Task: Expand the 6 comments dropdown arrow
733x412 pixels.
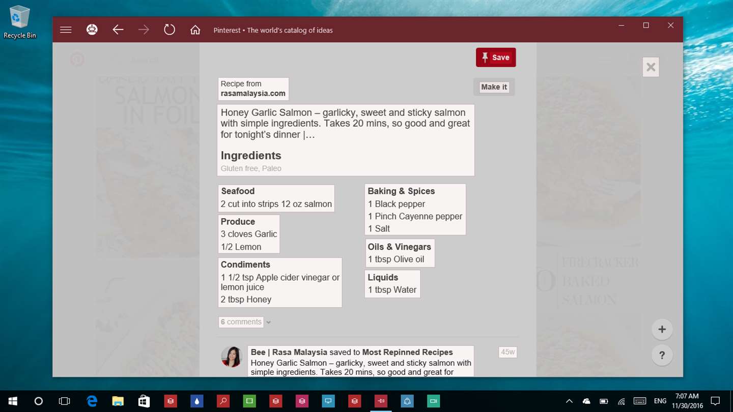Action: click(x=268, y=322)
